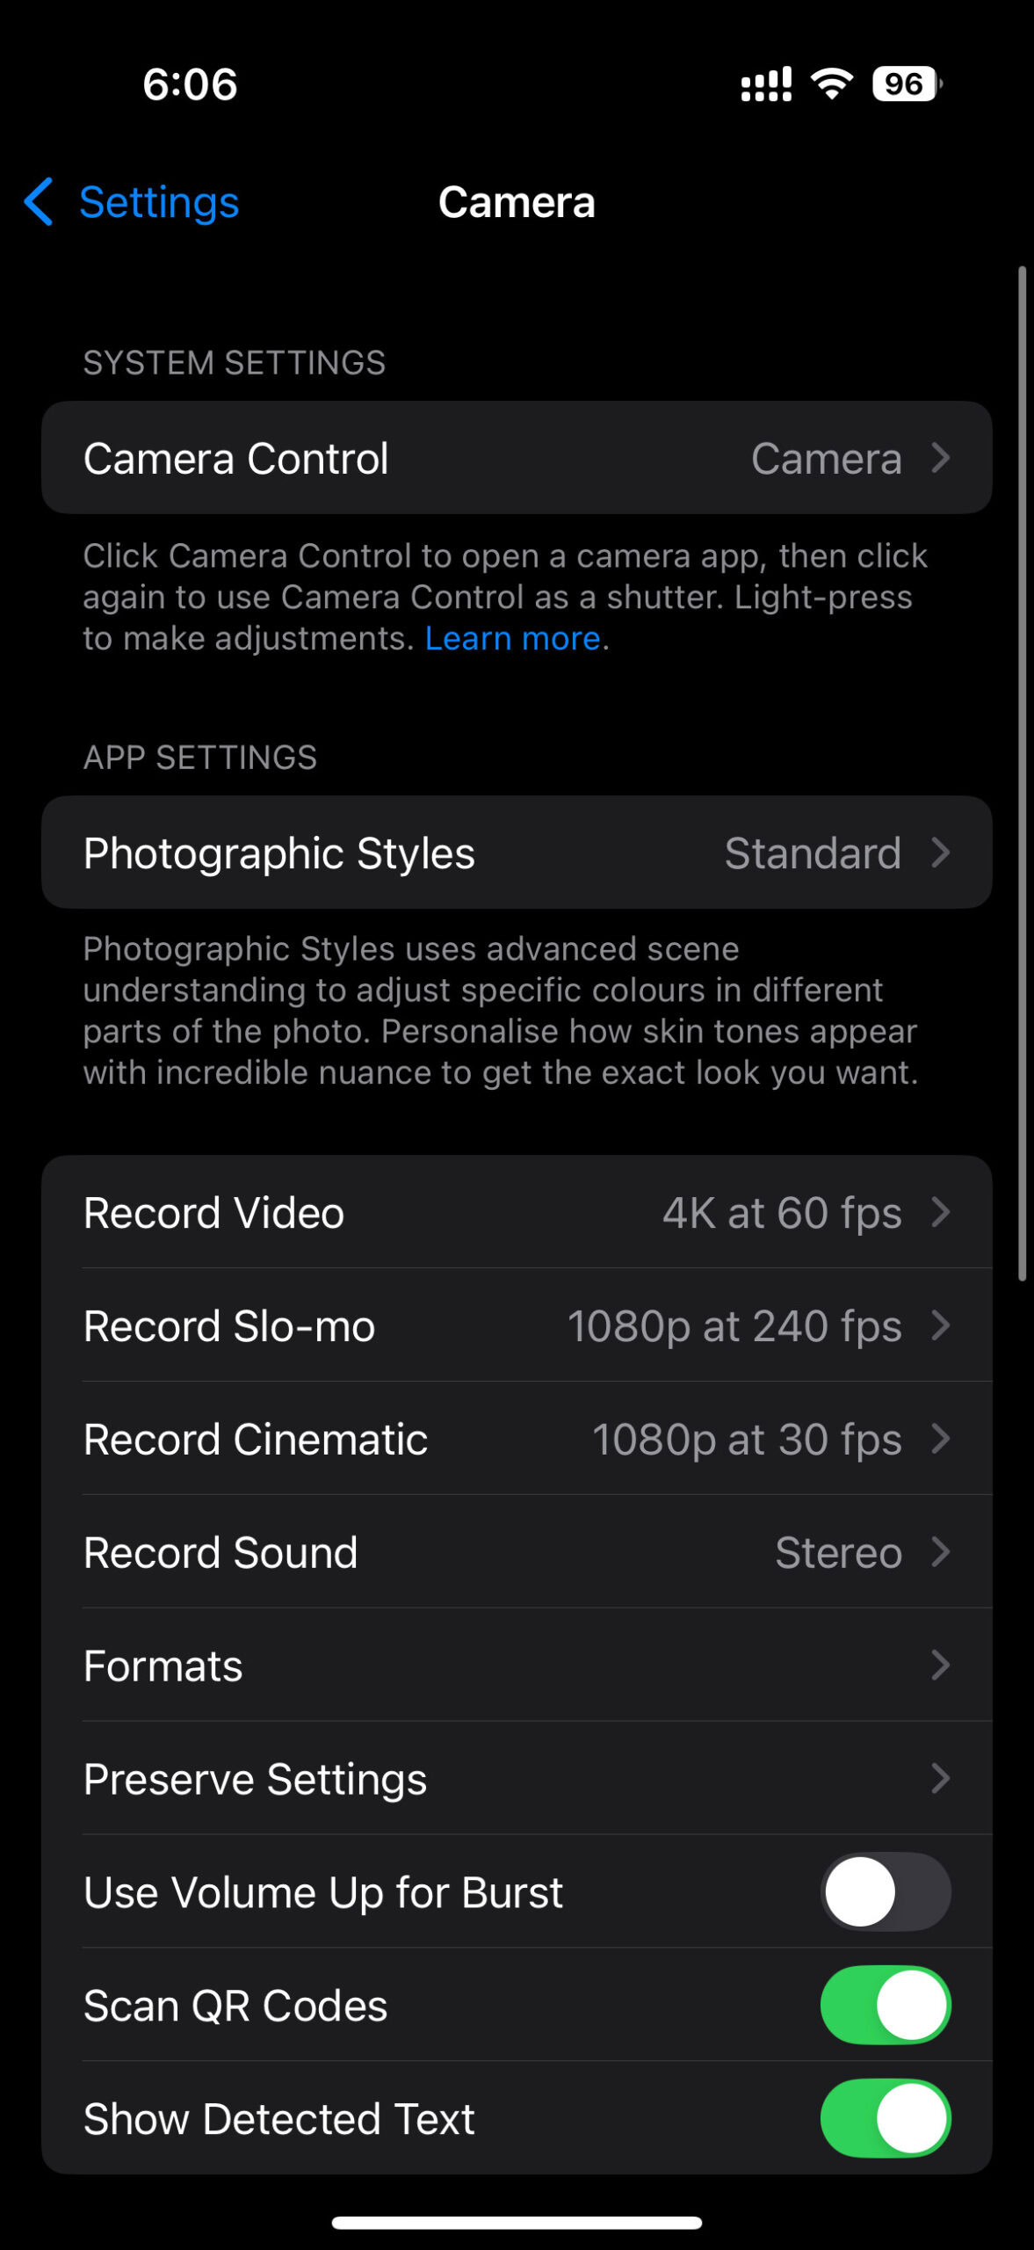The image size is (1034, 2250).
Task: Tap the chevron on Formats row
Action: 941,1665
